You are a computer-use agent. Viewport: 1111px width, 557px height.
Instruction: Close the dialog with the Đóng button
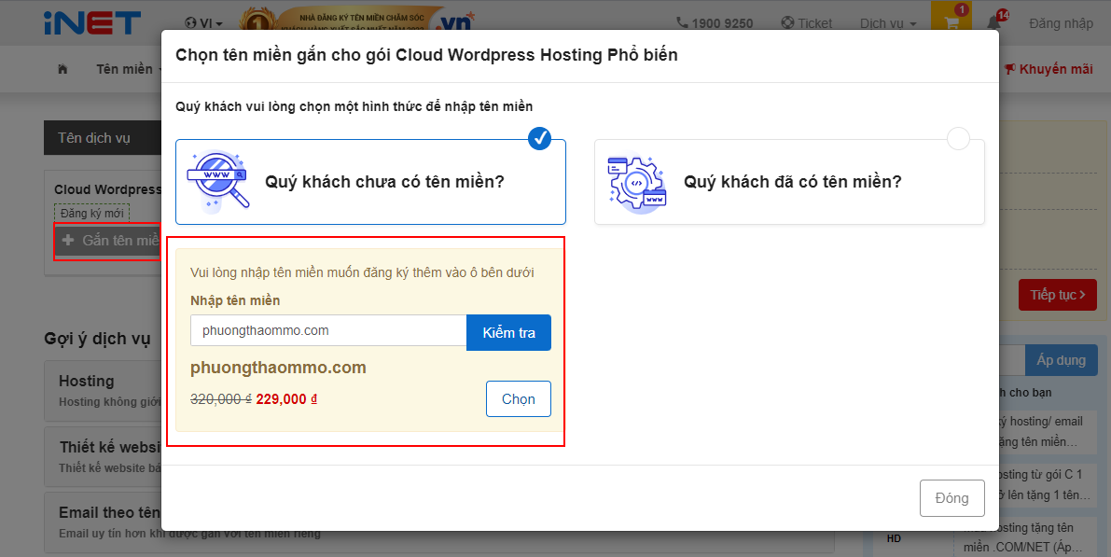pos(951,498)
